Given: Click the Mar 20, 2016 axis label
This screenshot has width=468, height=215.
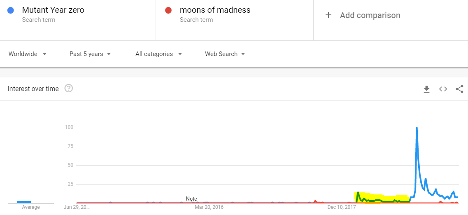Looking at the screenshot, I should pyautogui.click(x=209, y=207).
